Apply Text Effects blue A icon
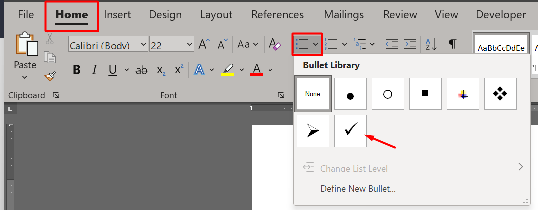Screen dimensions: 538x210 (199, 70)
